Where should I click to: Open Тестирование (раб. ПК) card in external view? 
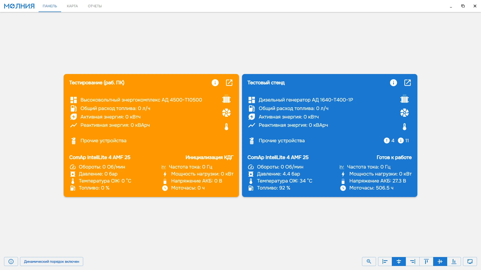[229, 83]
